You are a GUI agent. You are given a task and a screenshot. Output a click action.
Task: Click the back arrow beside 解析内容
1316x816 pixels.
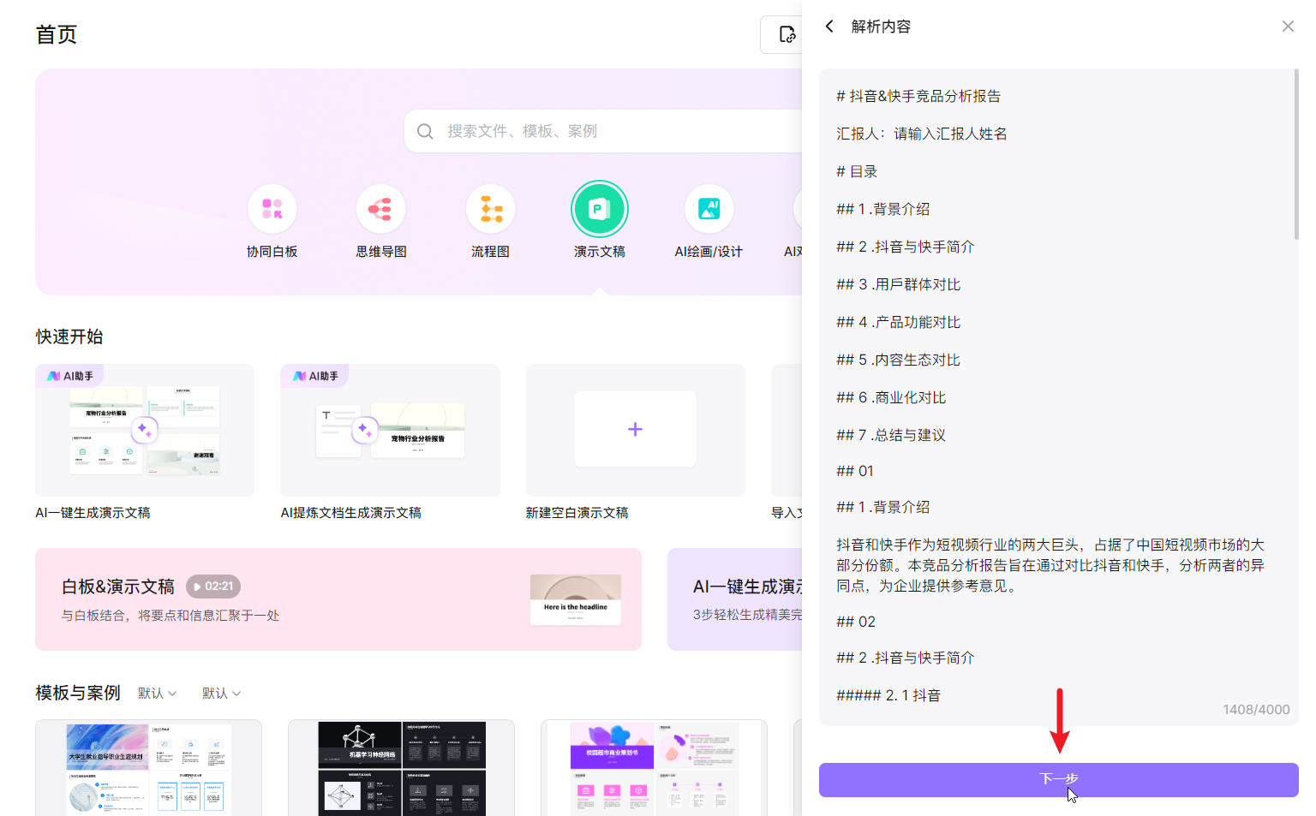coord(829,27)
